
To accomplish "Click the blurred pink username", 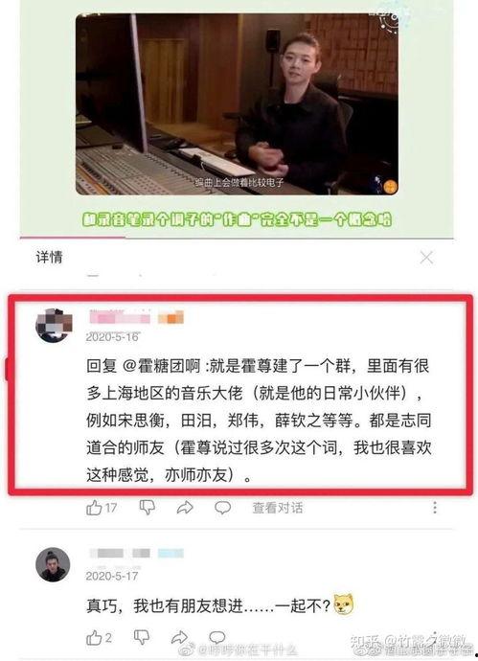I will point(120,316).
